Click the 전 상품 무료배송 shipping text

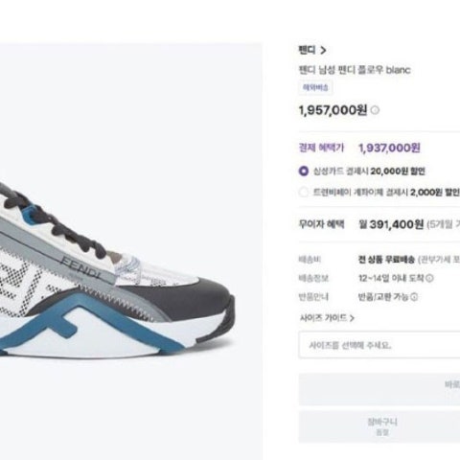tap(386, 260)
